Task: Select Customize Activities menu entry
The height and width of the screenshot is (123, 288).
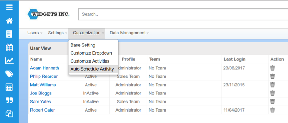Action: coord(93,61)
